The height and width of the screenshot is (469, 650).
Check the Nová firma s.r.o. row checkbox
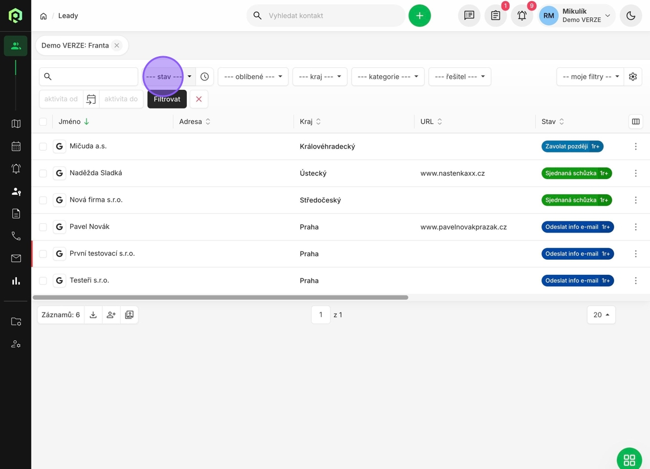43,201
